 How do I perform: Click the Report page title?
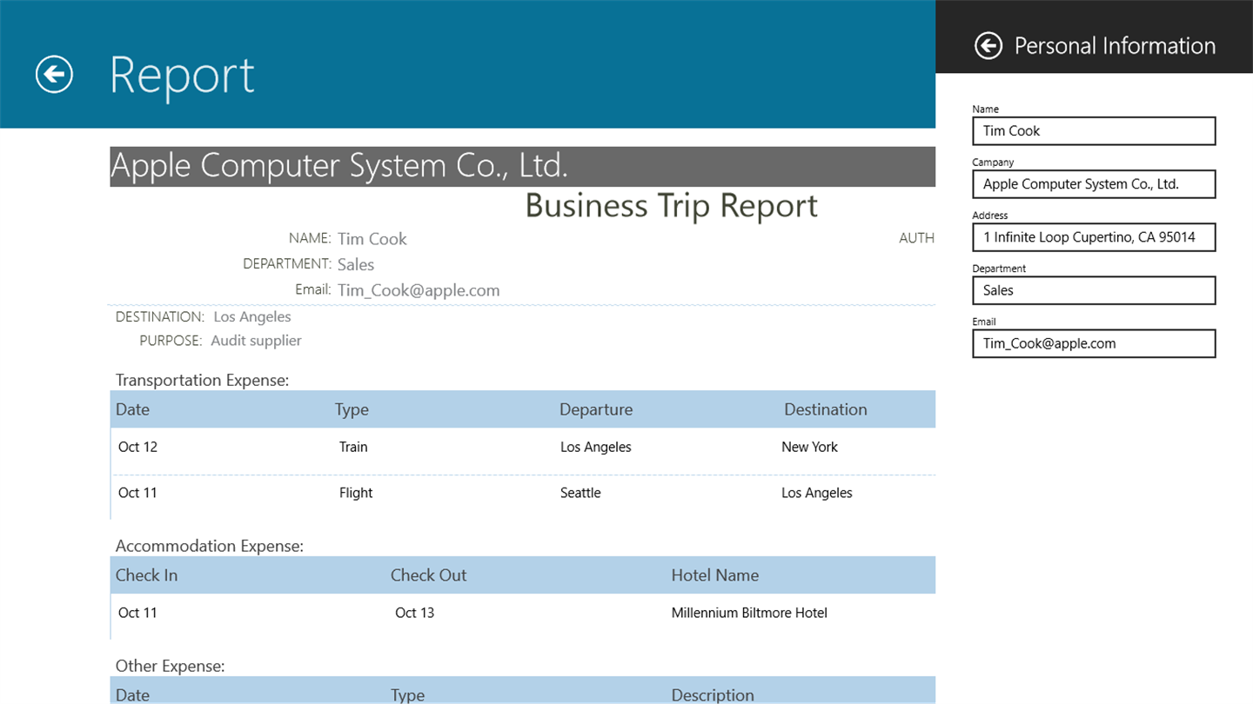point(182,76)
